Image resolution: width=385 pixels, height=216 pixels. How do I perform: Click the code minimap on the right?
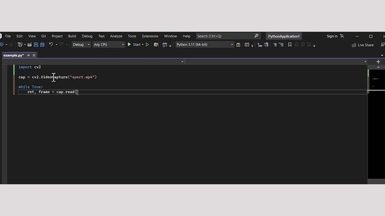pos(377,124)
